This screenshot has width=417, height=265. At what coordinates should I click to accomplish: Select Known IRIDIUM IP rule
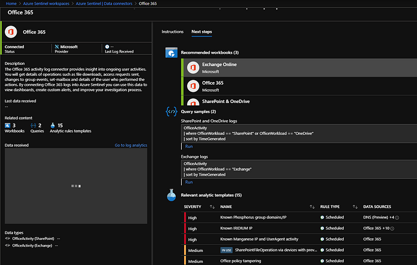(236, 228)
